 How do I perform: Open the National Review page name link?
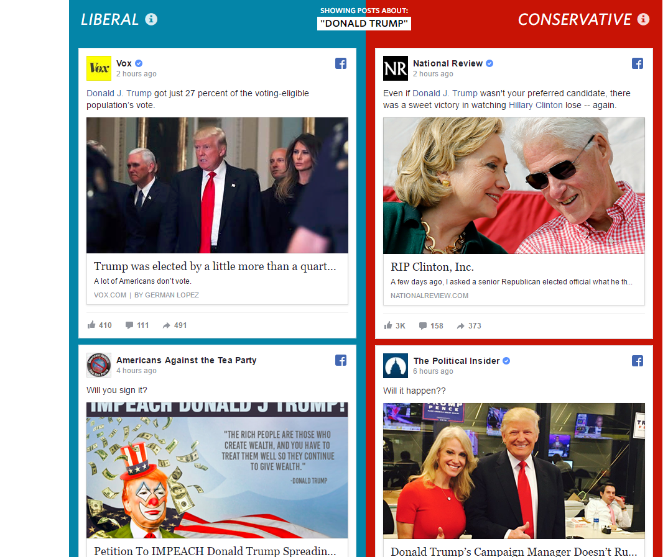(448, 63)
